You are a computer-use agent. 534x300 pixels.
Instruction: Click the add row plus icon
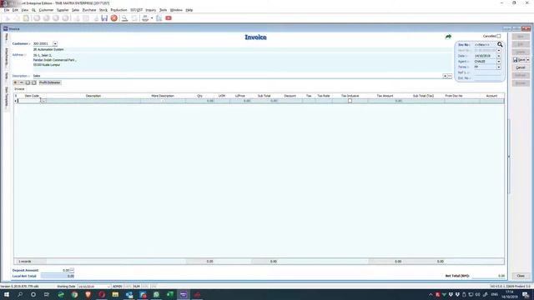pos(15,82)
